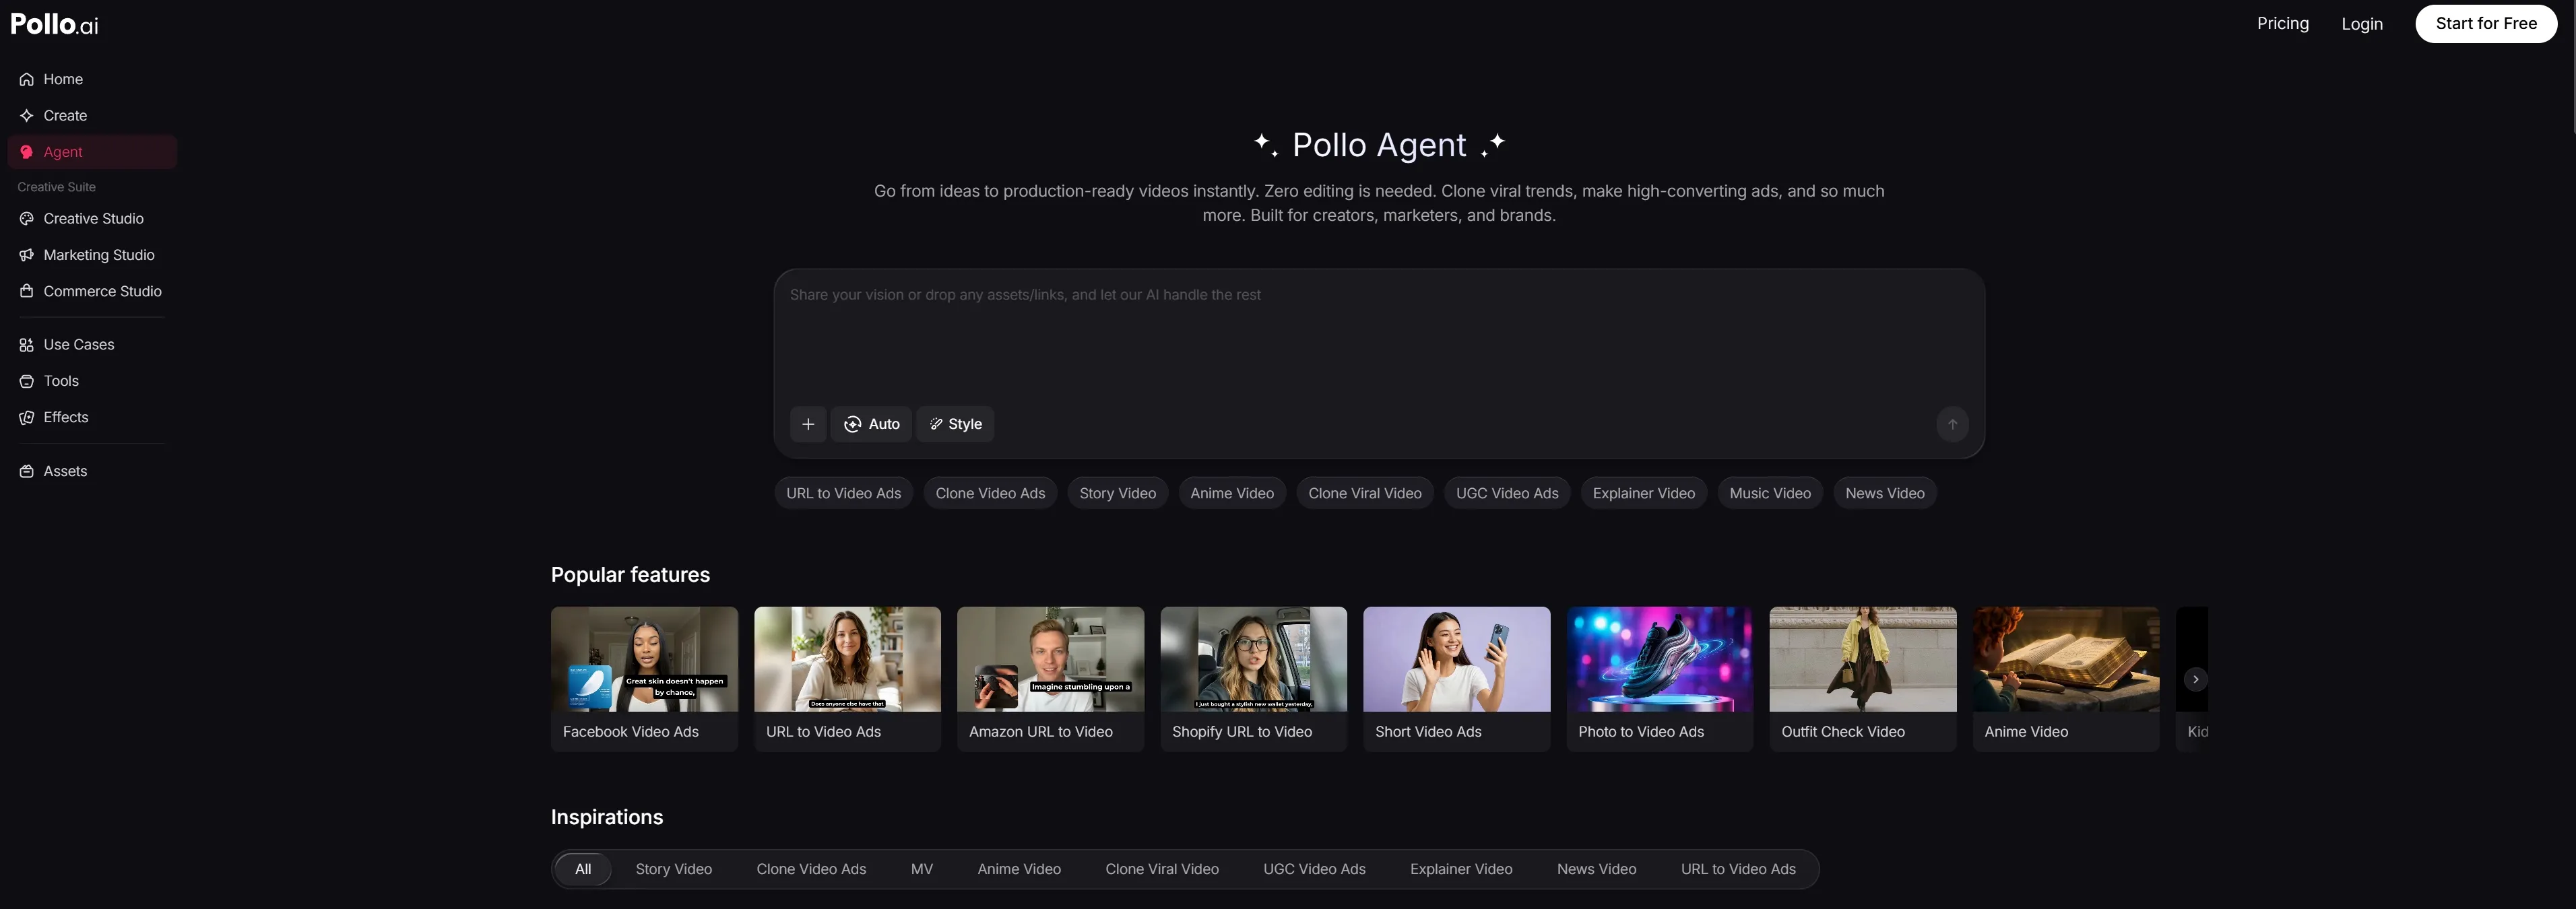Choose the Anime Video prompt chip

pos(1232,493)
